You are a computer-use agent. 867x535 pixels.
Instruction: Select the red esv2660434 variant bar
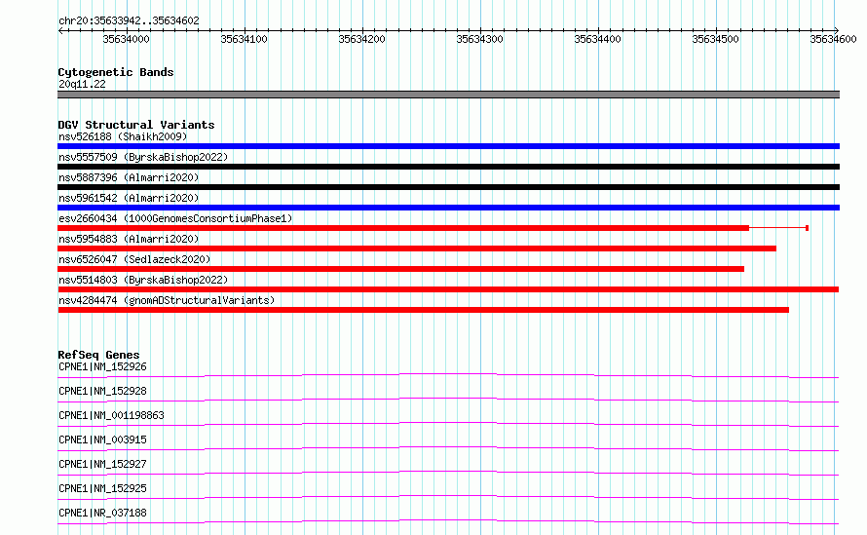pos(403,228)
